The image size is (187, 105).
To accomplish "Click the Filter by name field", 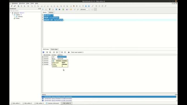I will coord(25,11).
